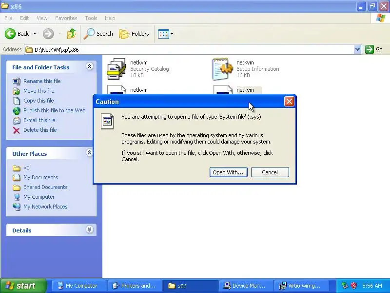Collapse the Other Places panel
The height and width of the screenshot is (293, 390).
coord(89,153)
